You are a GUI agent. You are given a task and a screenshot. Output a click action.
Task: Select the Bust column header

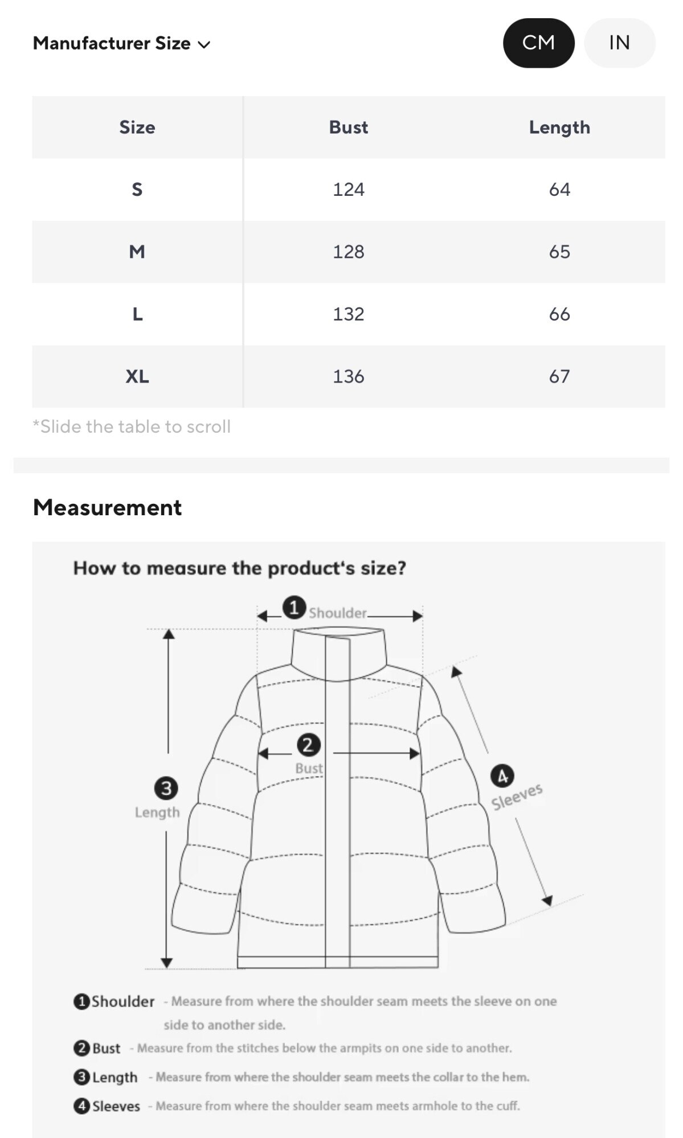click(x=349, y=128)
